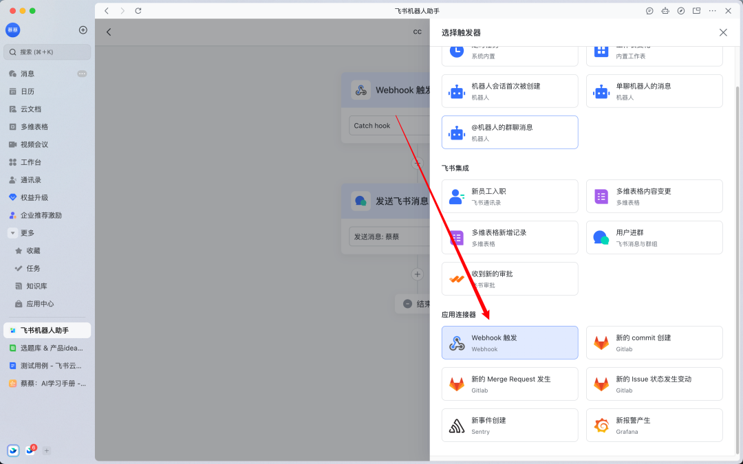
Task: Click the compass icon in title bar
Action: click(x=681, y=10)
